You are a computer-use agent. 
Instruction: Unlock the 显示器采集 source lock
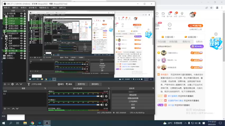coord(25,13)
